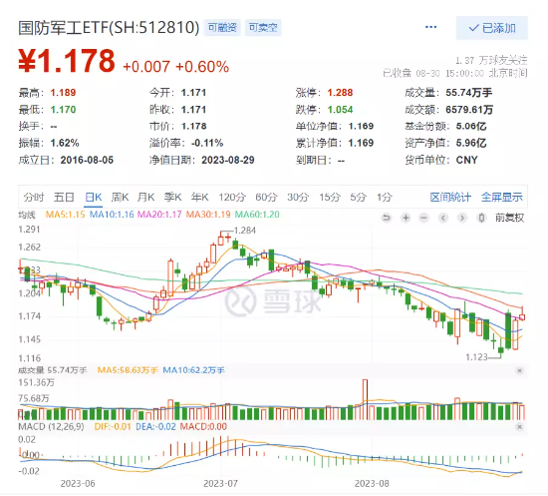Click the MA20:1.17 moving average label
Image resolution: width=548 pixels, height=496 pixels.
159,215
